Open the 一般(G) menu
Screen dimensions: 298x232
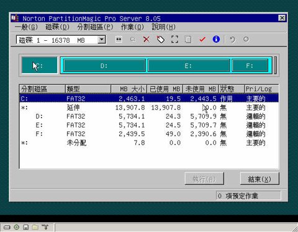(27, 27)
